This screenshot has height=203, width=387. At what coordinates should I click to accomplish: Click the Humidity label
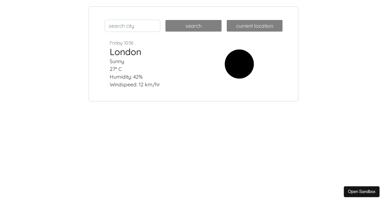click(120, 77)
